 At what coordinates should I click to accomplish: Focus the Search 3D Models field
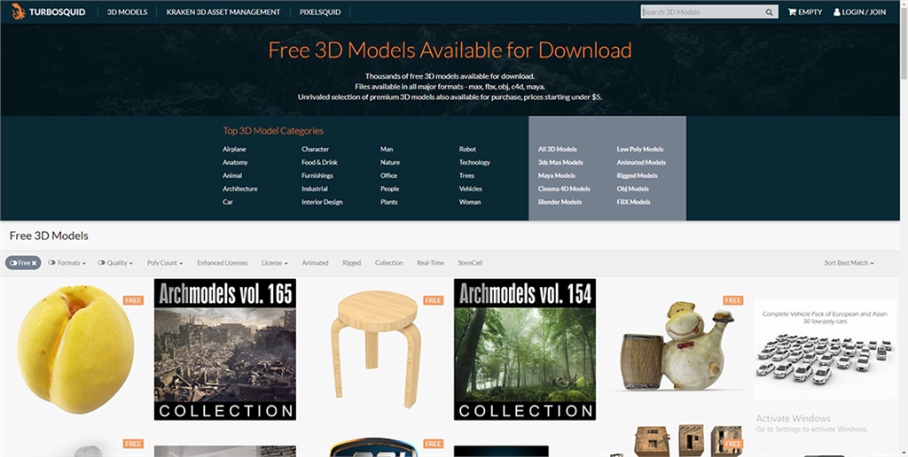pyautogui.click(x=701, y=12)
